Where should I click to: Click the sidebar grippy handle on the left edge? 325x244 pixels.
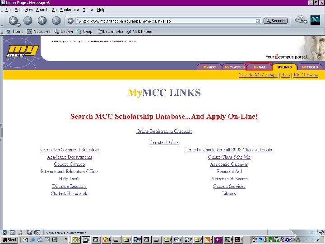(x=1, y=133)
